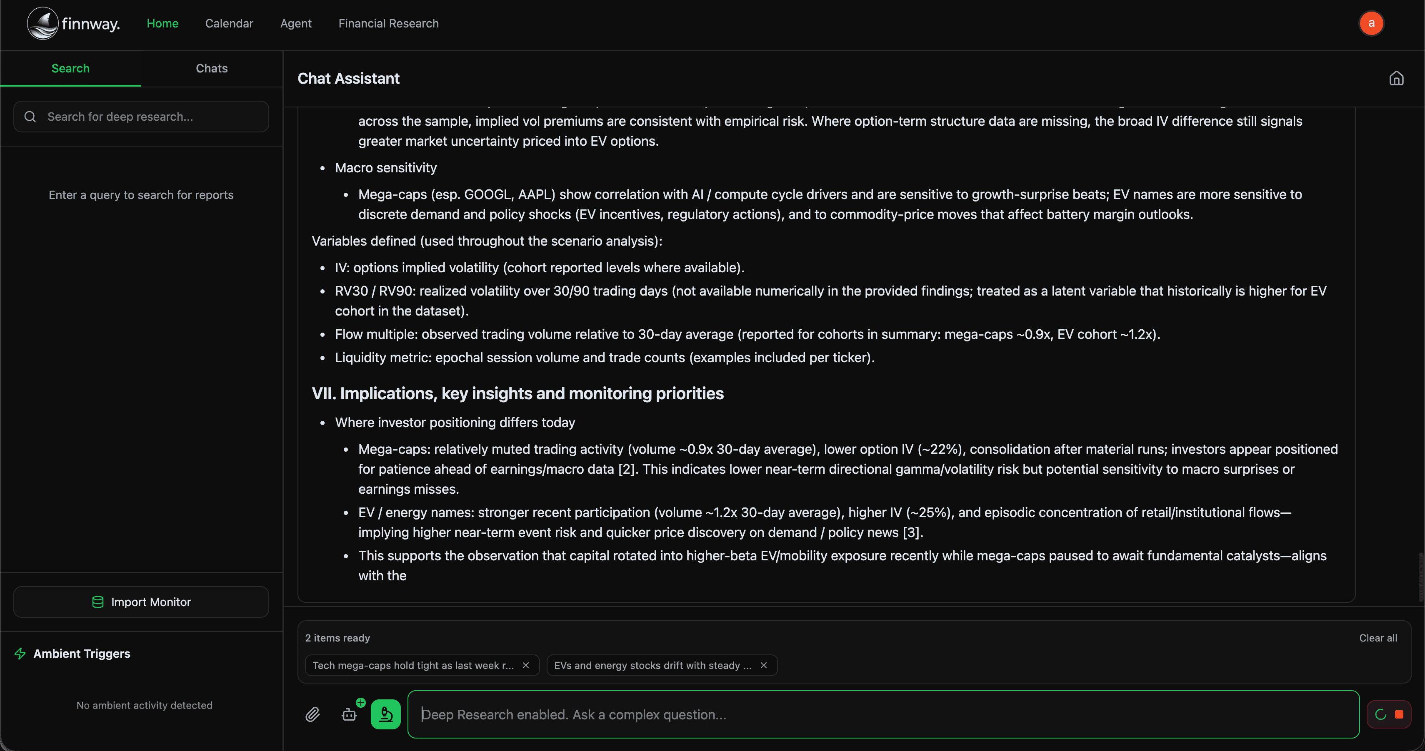This screenshot has height=751, width=1425.
Task: Stop the running response generation
Action: point(1398,714)
